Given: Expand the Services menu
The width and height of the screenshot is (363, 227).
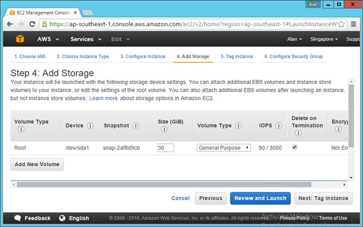Looking at the screenshot, I should [x=86, y=39].
